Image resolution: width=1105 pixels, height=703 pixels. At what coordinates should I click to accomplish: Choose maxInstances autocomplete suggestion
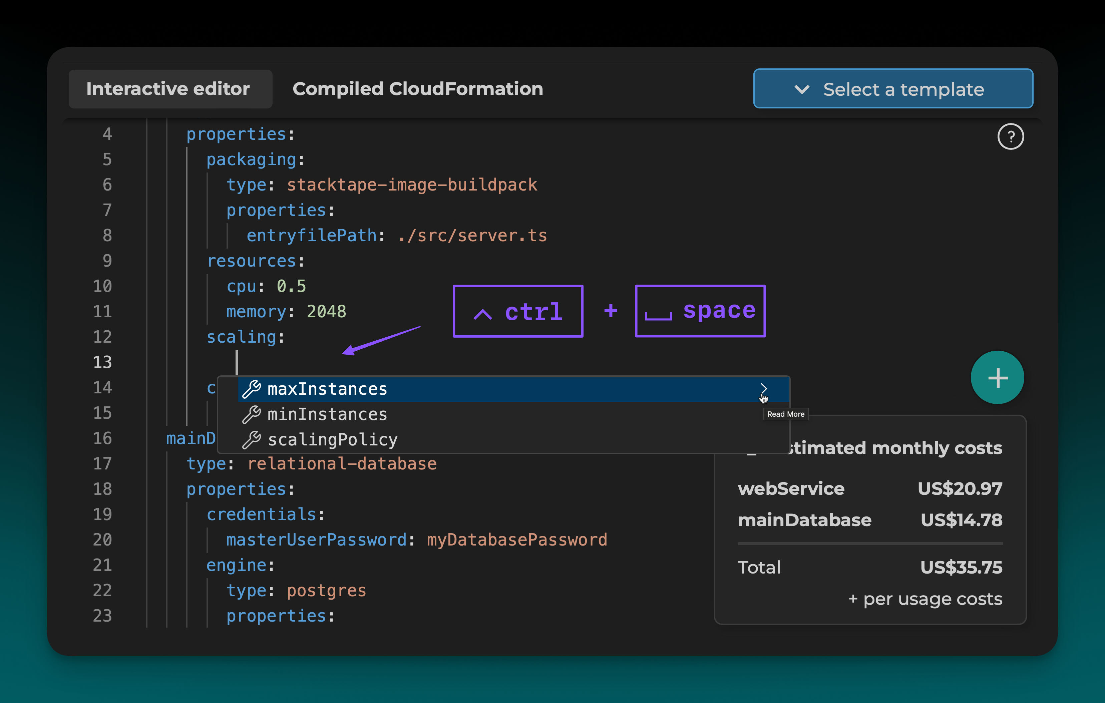tap(513, 389)
